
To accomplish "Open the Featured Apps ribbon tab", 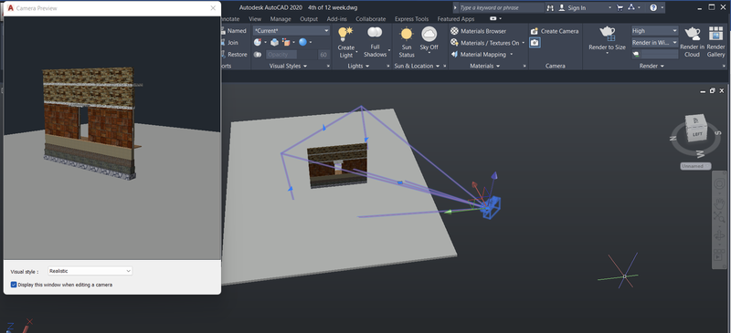I will click(456, 19).
